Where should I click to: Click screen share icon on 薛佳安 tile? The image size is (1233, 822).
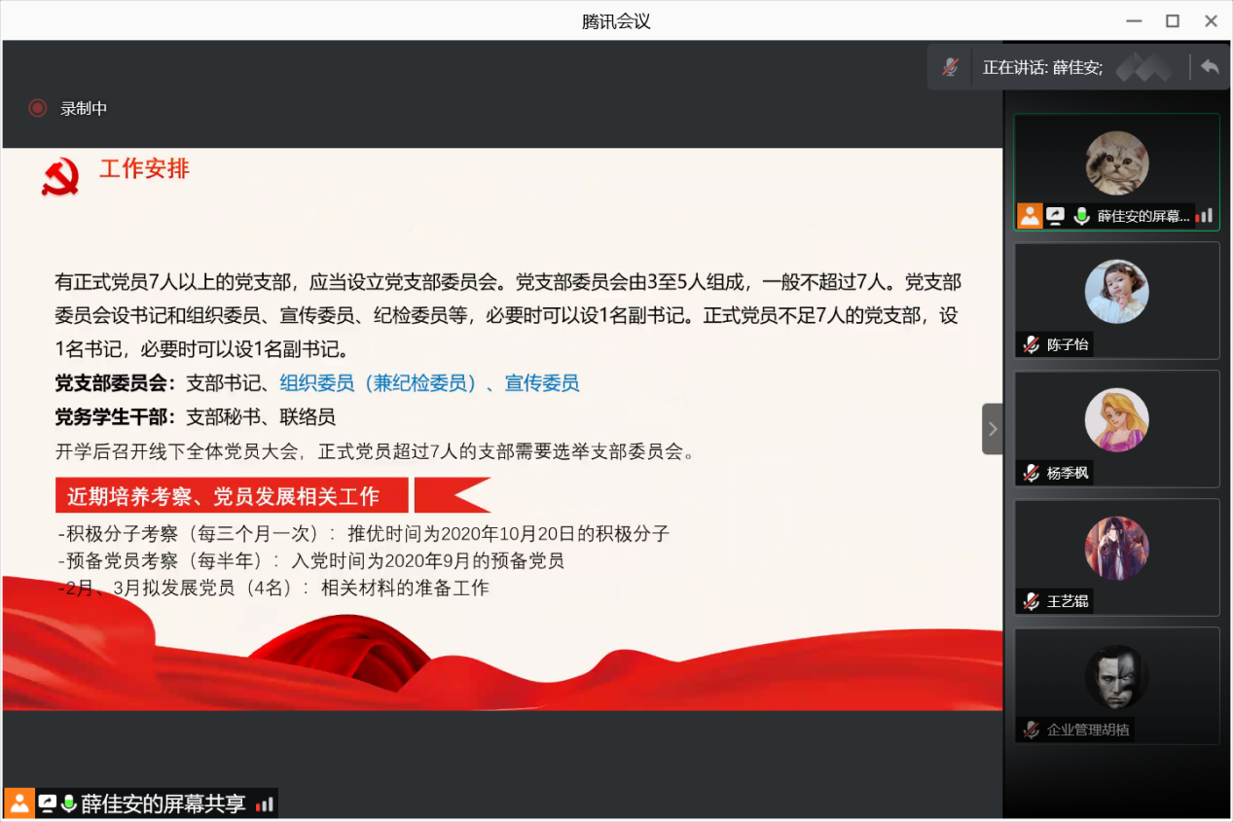click(x=1055, y=216)
